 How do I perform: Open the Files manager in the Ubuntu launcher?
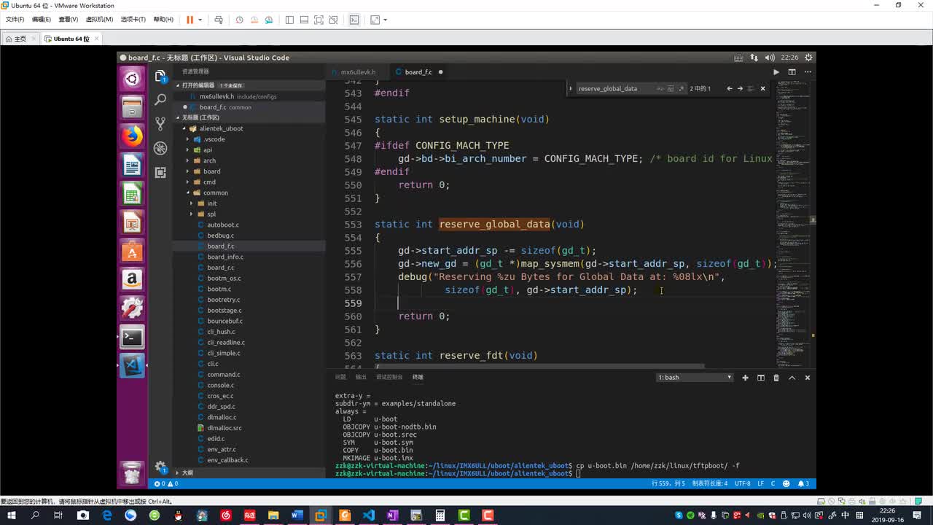(x=132, y=108)
